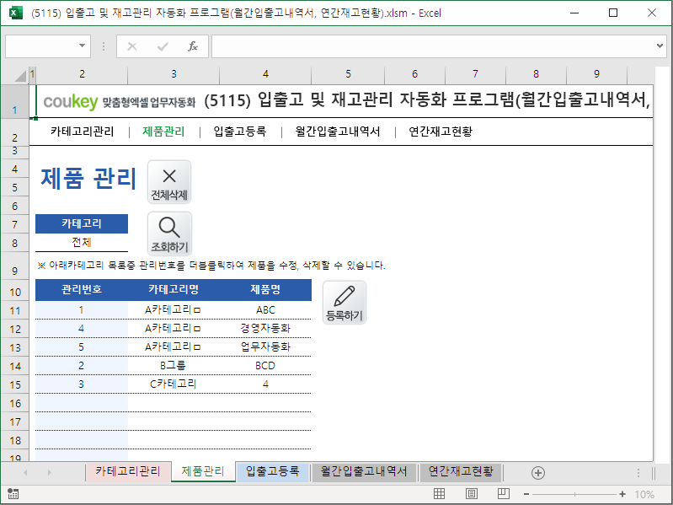Click the 10% zoom level label
Image resolution: width=673 pixels, height=505 pixels.
click(x=644, y=494)
